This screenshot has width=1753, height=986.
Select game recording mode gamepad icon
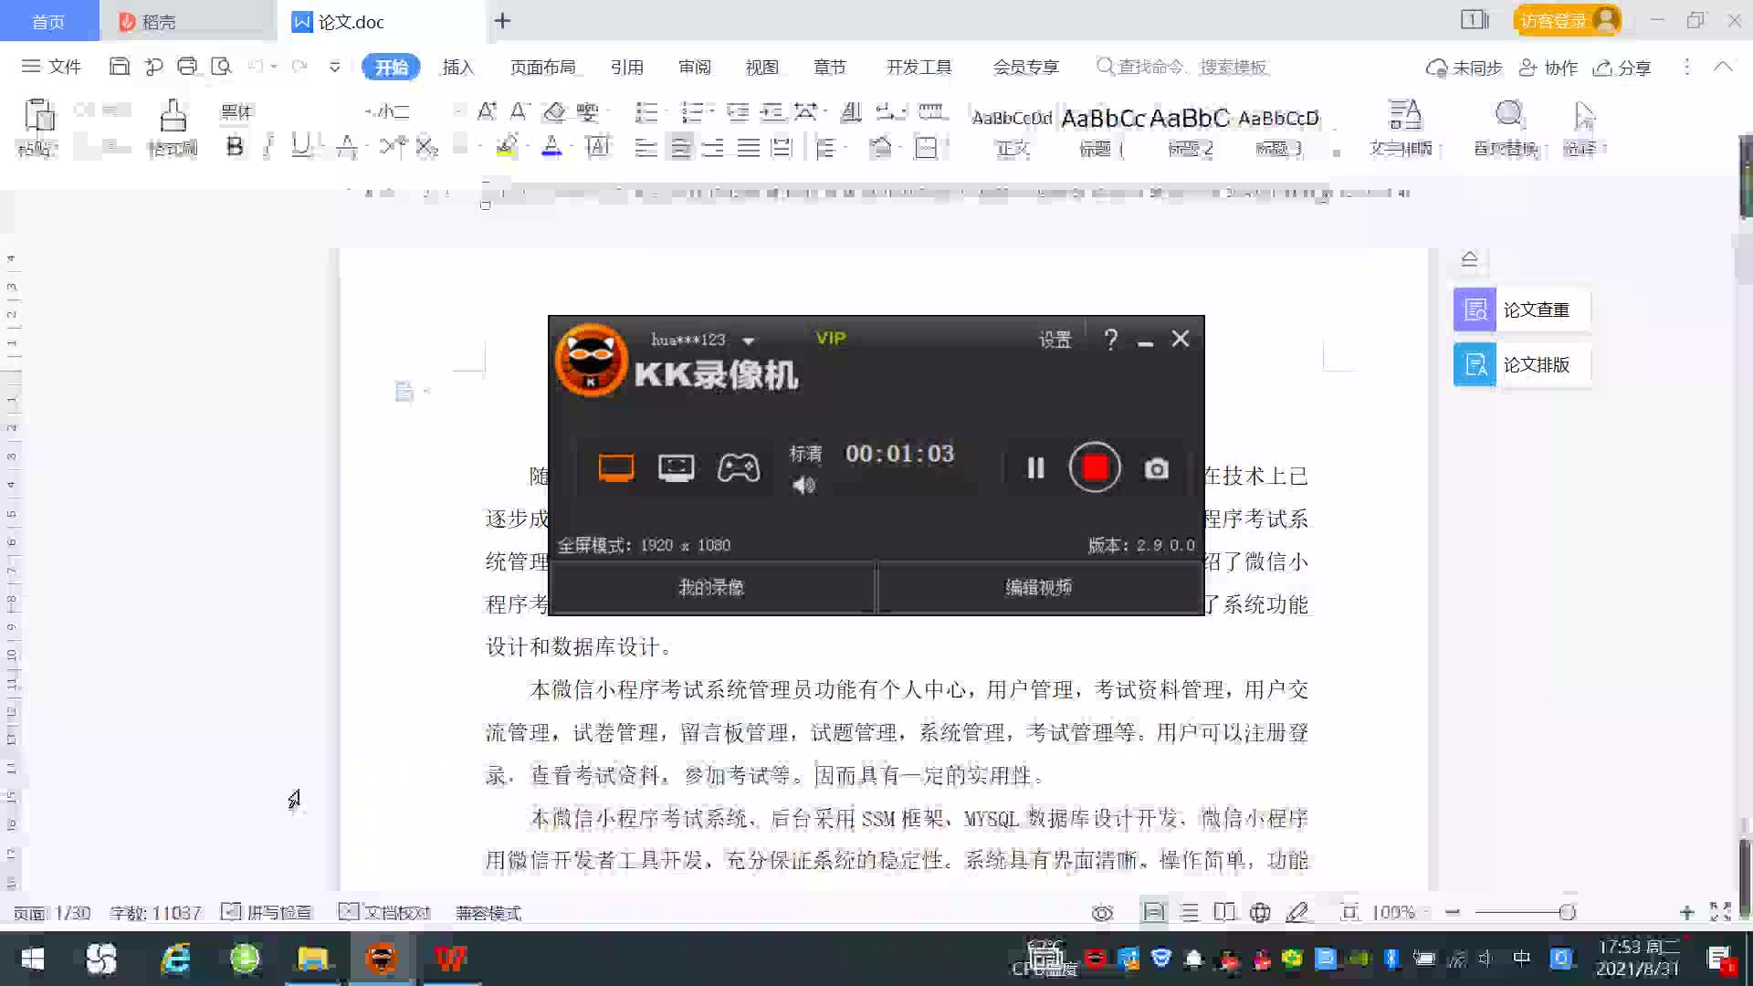tap(738, 468)
